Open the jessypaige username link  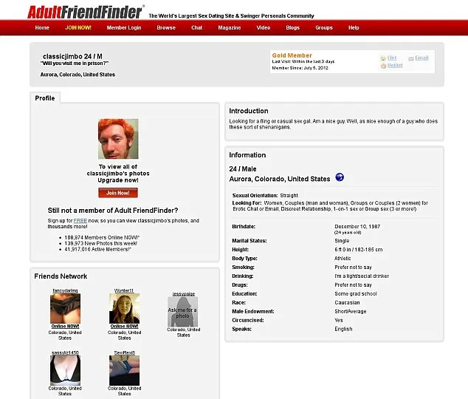coord(184,294)
